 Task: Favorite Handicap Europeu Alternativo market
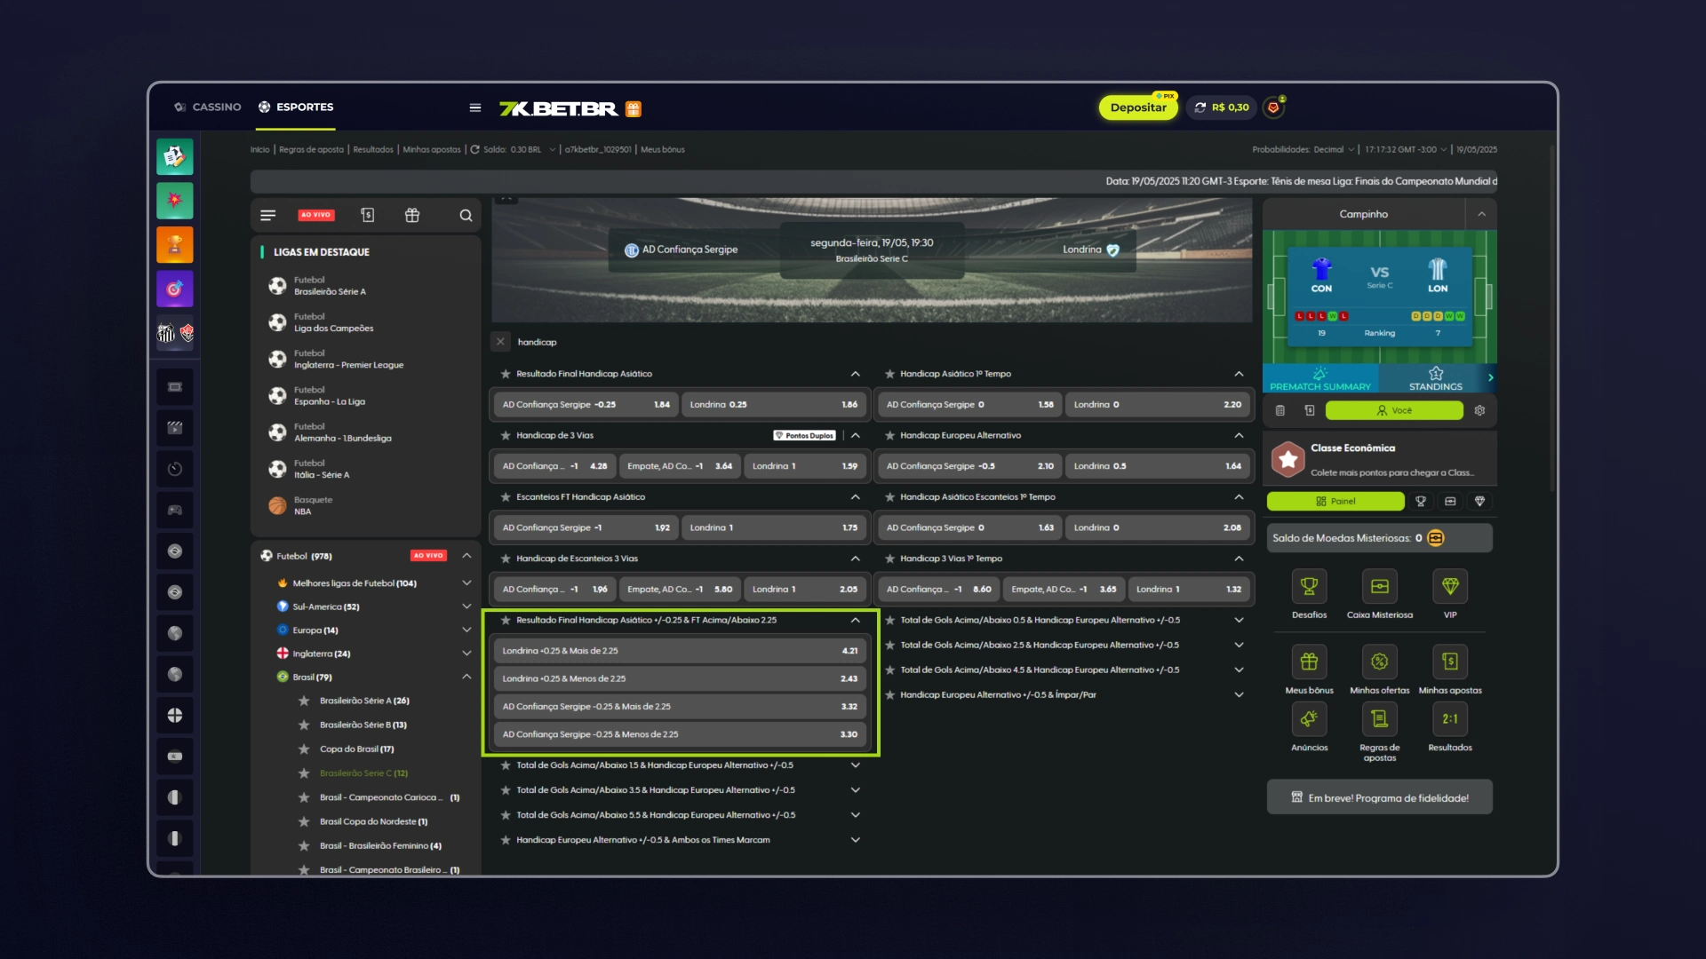coord(889,436)
